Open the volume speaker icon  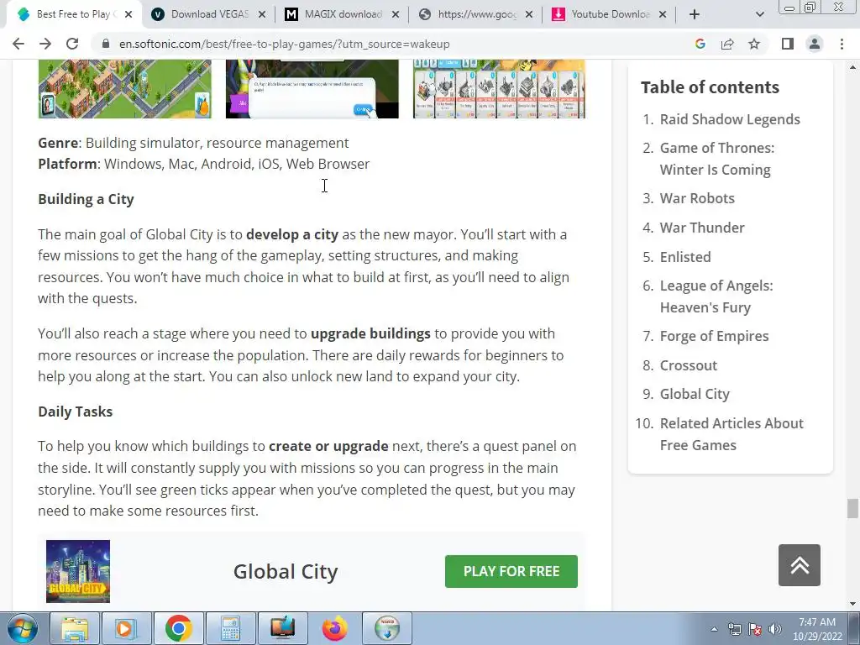(775, 629)
